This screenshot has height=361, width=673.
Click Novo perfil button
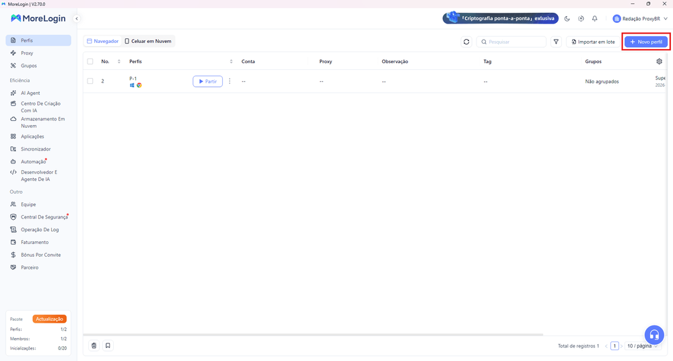(646, 42)
